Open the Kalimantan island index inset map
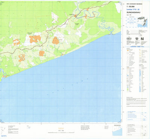 click(x=142, y=22)
